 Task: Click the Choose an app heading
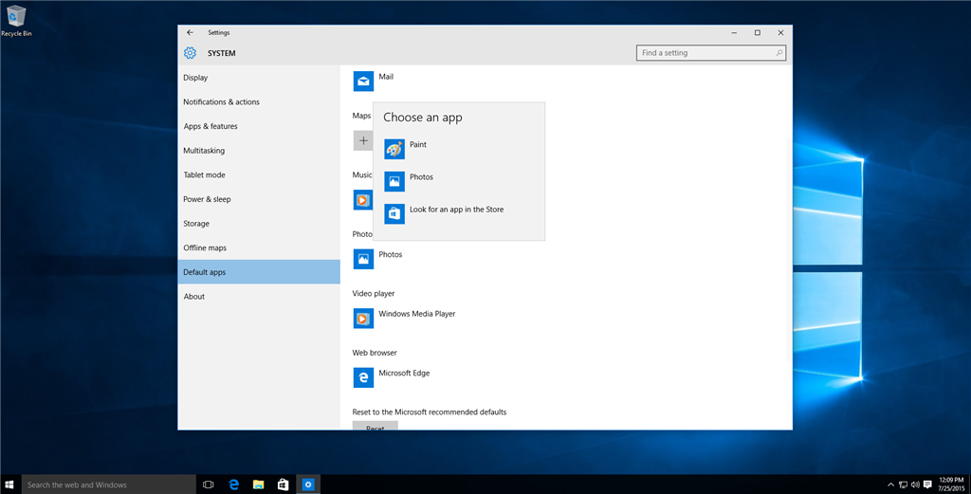pos(422,117)
